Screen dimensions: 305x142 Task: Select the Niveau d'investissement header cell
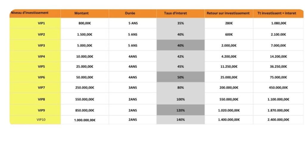click(x=29, y=13)
